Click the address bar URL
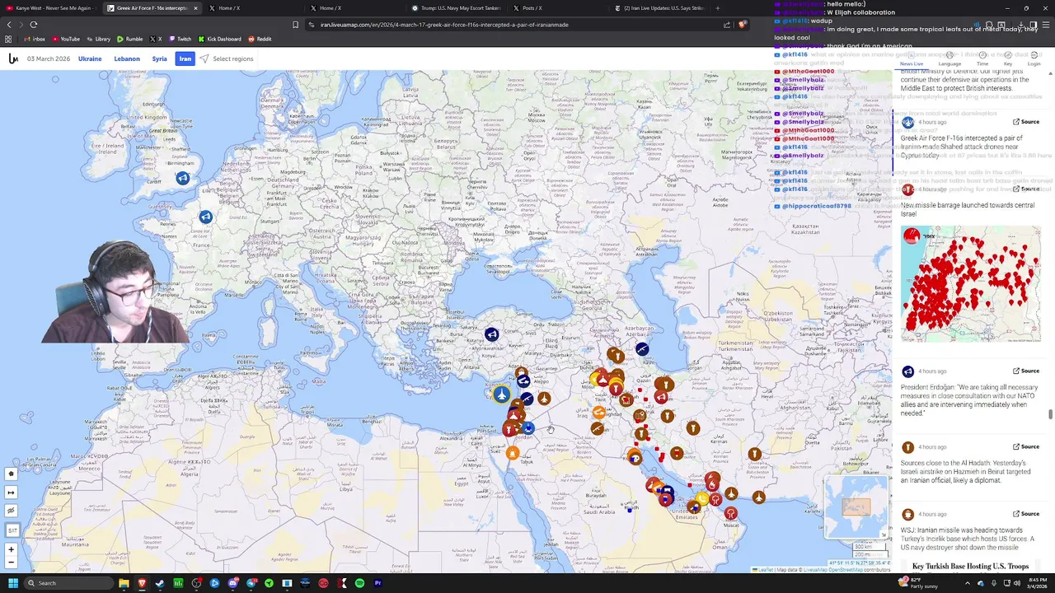This screenshot has height=593, width=1055. pyautogui.click(x=445, y=25)
